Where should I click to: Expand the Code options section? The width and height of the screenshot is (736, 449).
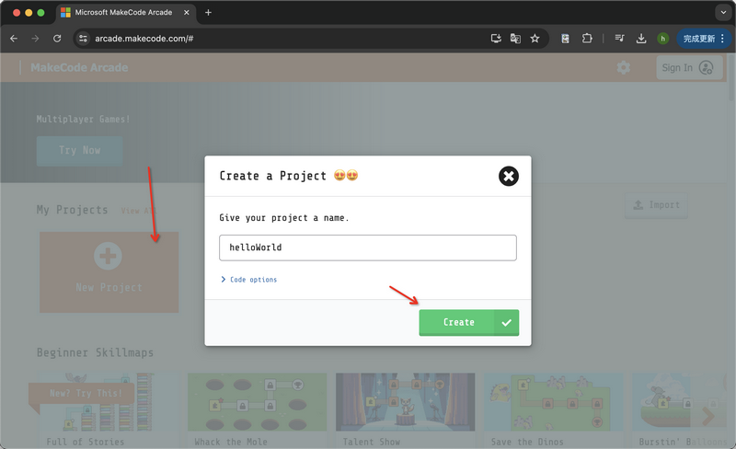pos(248,280)
